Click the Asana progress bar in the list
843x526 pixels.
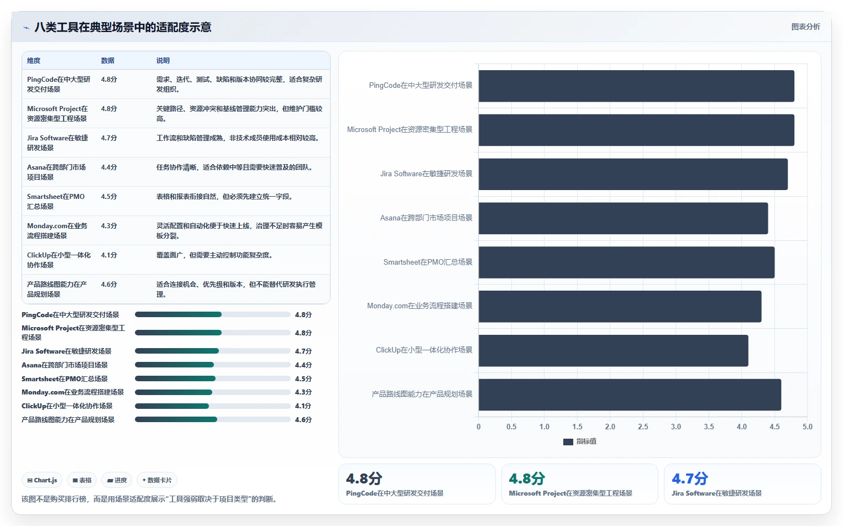click(213, 365)
